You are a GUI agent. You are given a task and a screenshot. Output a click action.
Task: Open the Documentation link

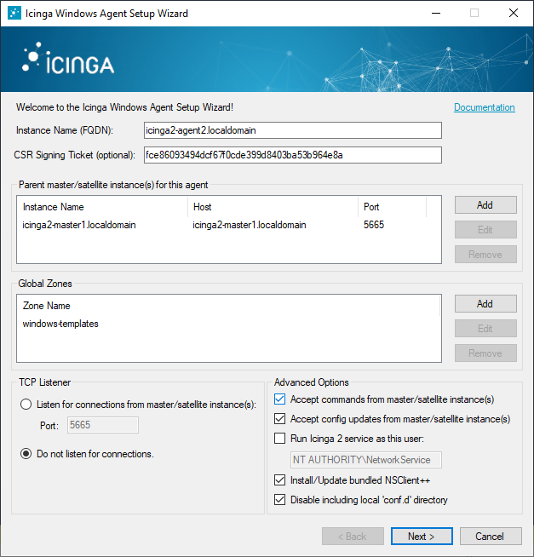click(x=485, y=107)
